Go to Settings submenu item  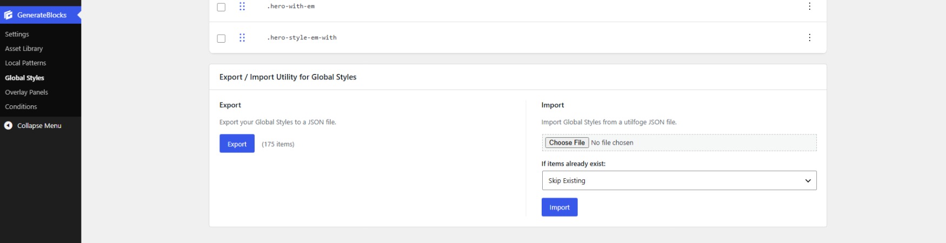[x=17, y=34]
